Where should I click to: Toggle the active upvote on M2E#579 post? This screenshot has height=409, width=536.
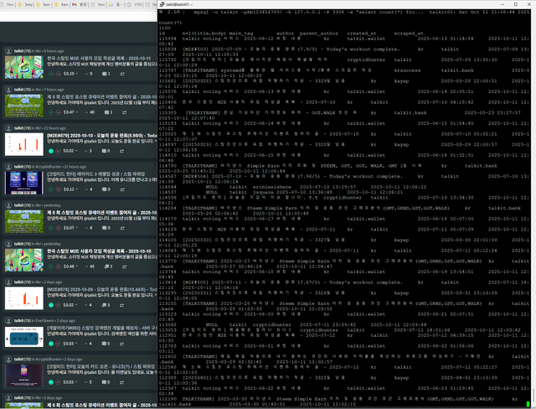[51, 151]
